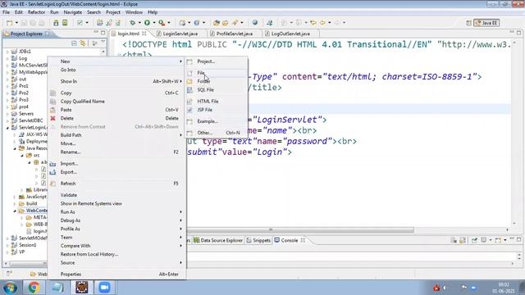This screenshot has height=295, width=525.
Task: Click the green Run button in toolbar
Action: (147, 23)
